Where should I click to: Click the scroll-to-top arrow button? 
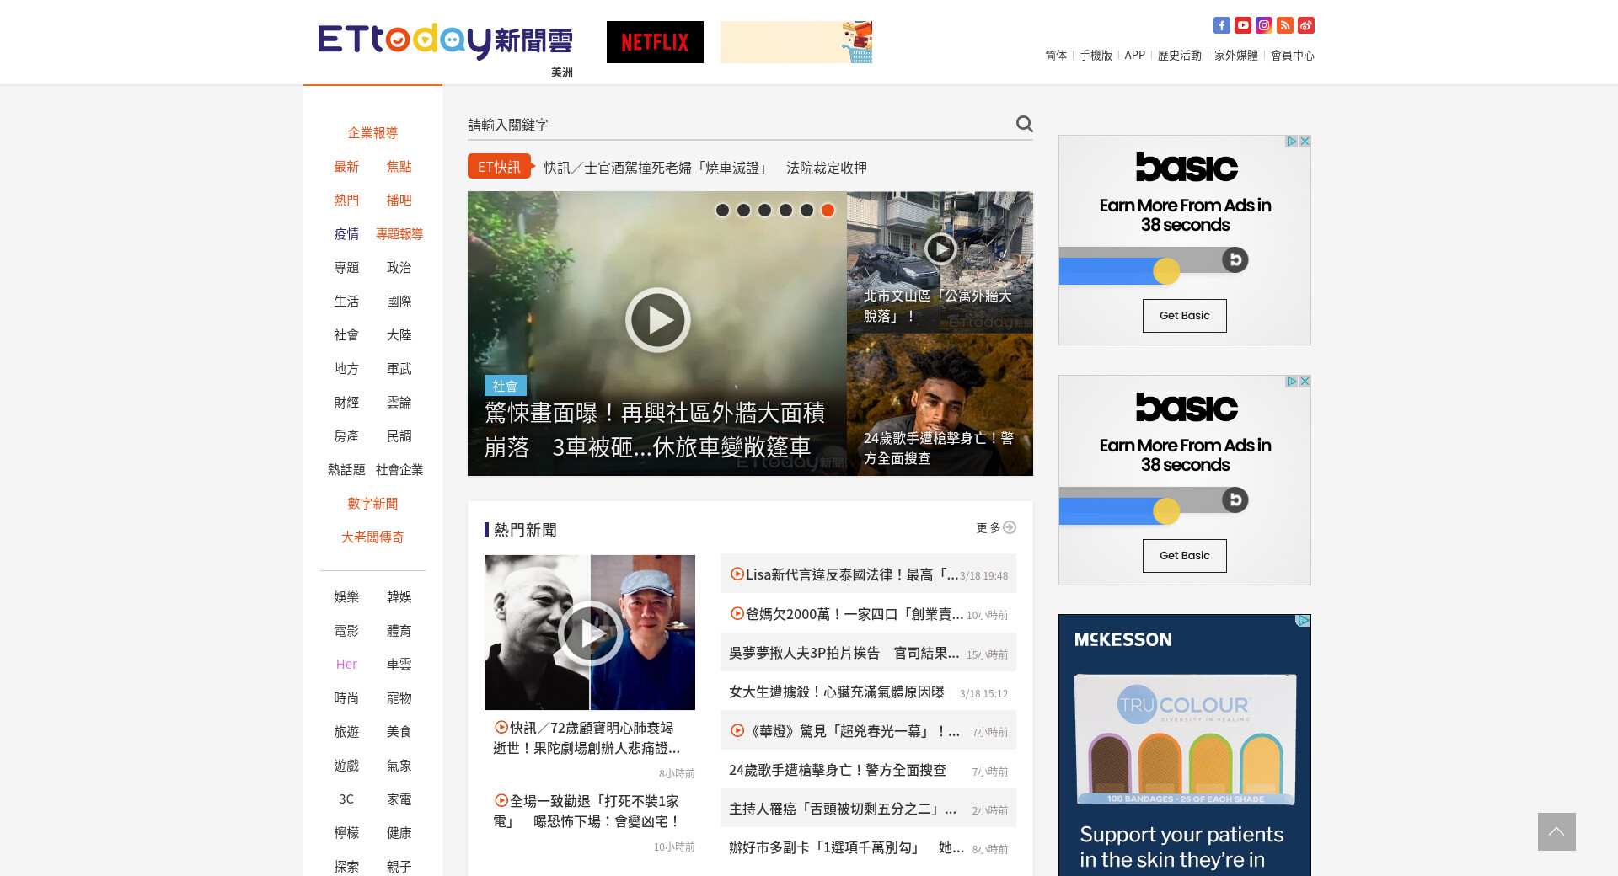[x=1556, y=831]
